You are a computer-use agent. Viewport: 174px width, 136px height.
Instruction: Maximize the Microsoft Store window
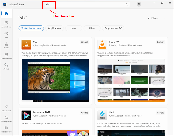[162, 3]
